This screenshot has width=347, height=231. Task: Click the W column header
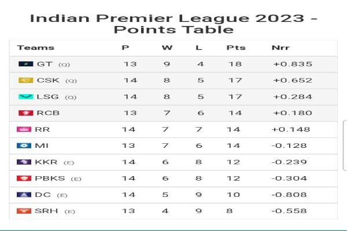click(167, 48)
